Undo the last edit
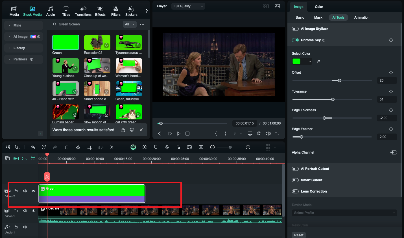Viewport: 404px width, 238px height. [33, 147]
